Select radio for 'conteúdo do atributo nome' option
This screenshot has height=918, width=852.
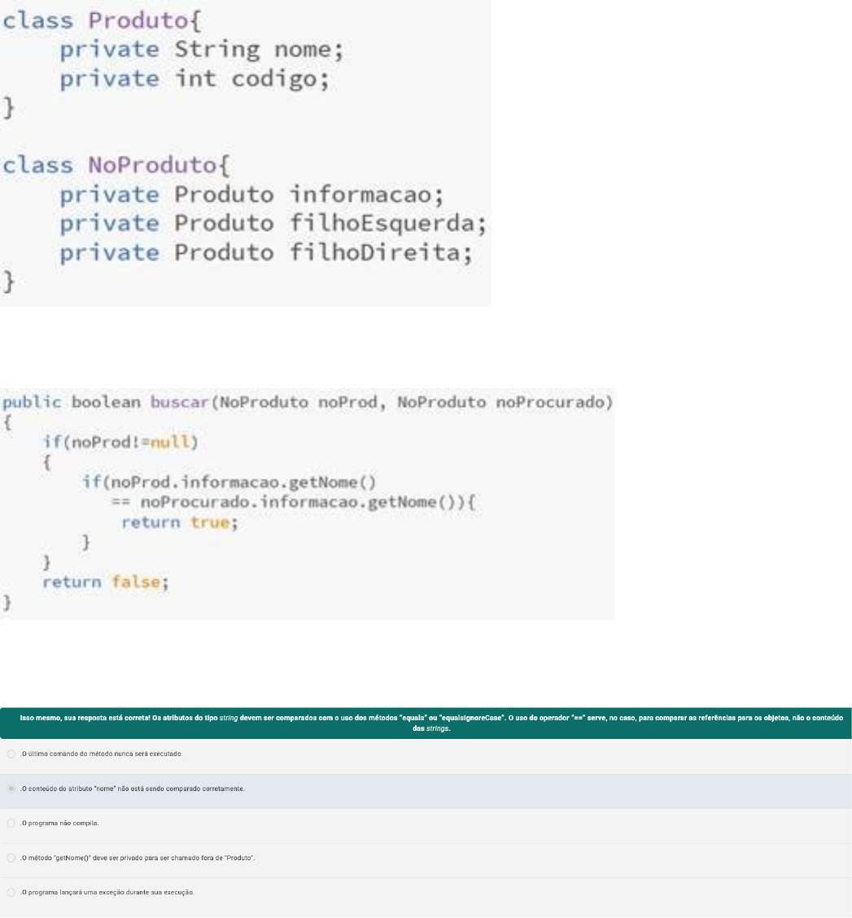click(x=10, y=789)
